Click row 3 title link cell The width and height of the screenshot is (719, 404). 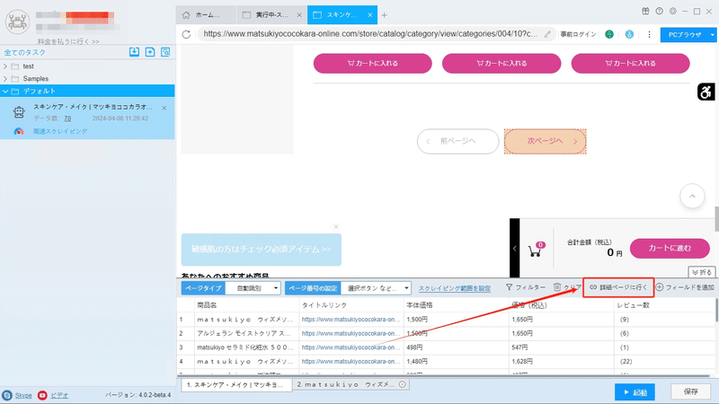click(x=351, y=347)
